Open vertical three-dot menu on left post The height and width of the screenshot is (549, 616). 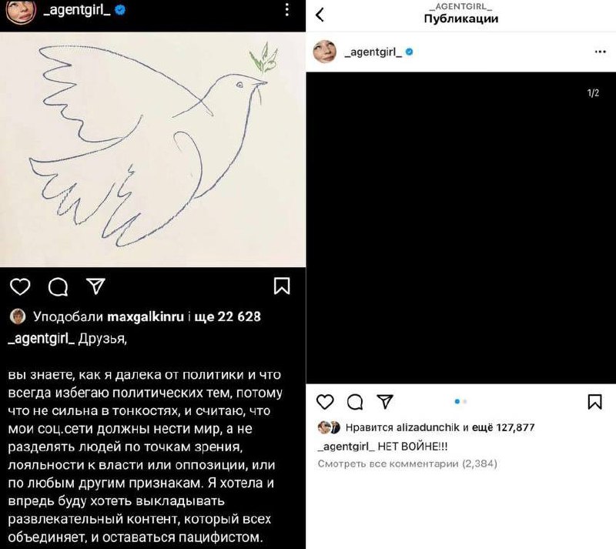[287, 9]
